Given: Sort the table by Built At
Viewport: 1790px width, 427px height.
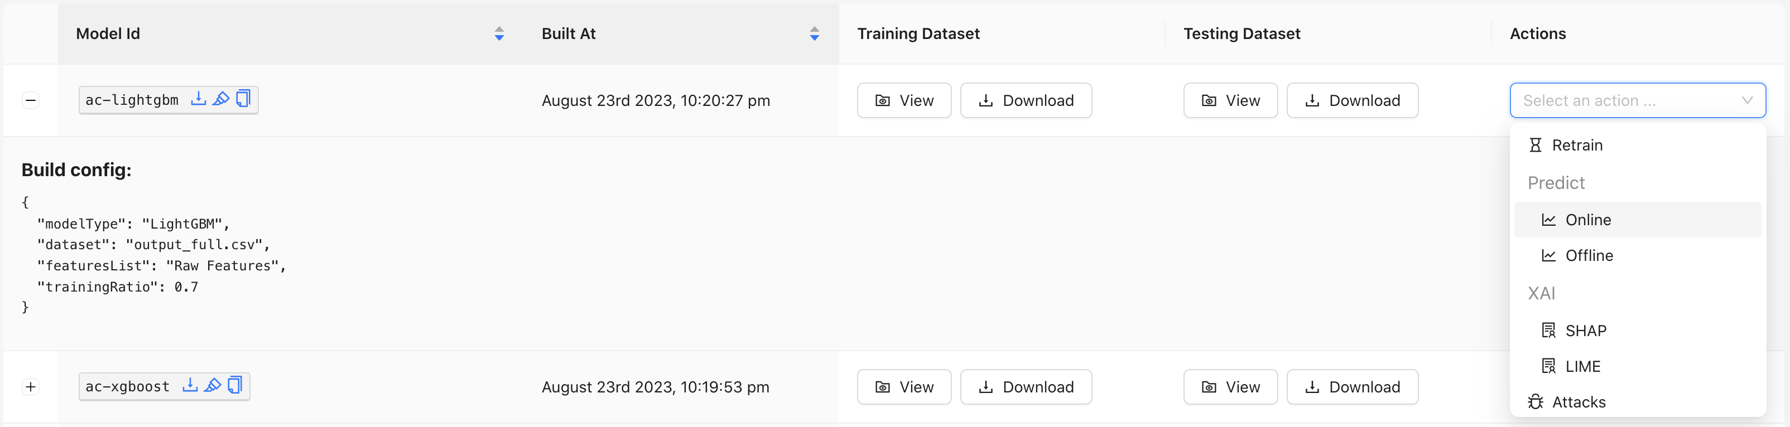Looking at the screenshot, I should 815,33.
